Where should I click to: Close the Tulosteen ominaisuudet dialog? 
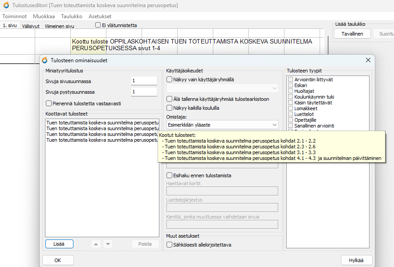tap(368, 60)
